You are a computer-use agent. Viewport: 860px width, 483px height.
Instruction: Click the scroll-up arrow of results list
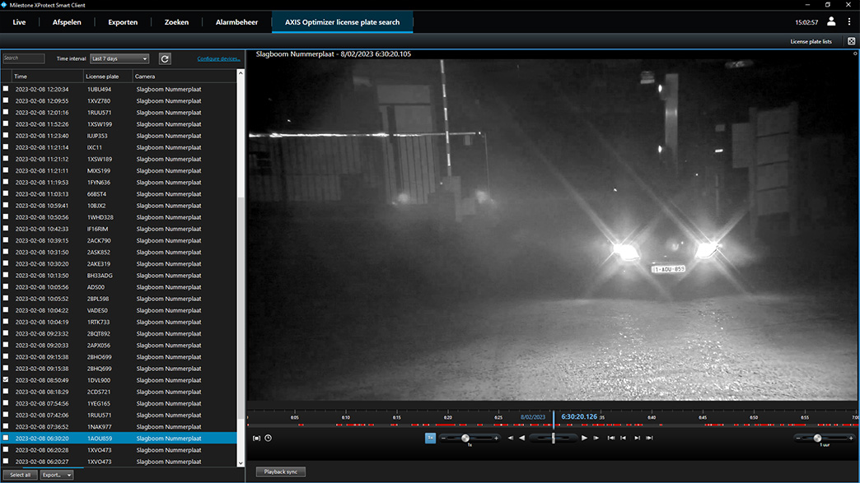241,73
